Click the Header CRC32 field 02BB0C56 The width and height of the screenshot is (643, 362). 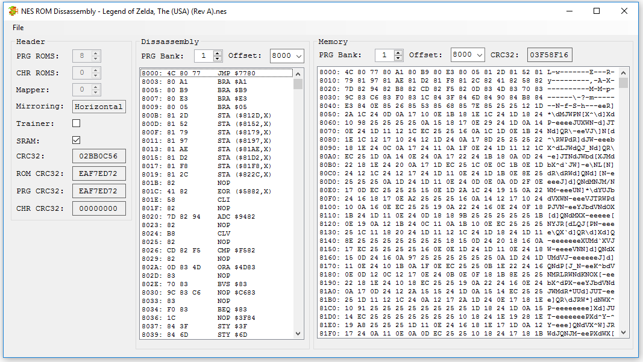[x=98, y=156]
